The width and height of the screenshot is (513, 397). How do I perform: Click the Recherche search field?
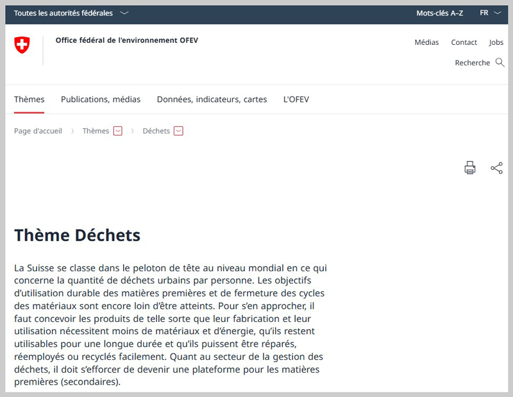pyautogui.click(x=472, y=63)
